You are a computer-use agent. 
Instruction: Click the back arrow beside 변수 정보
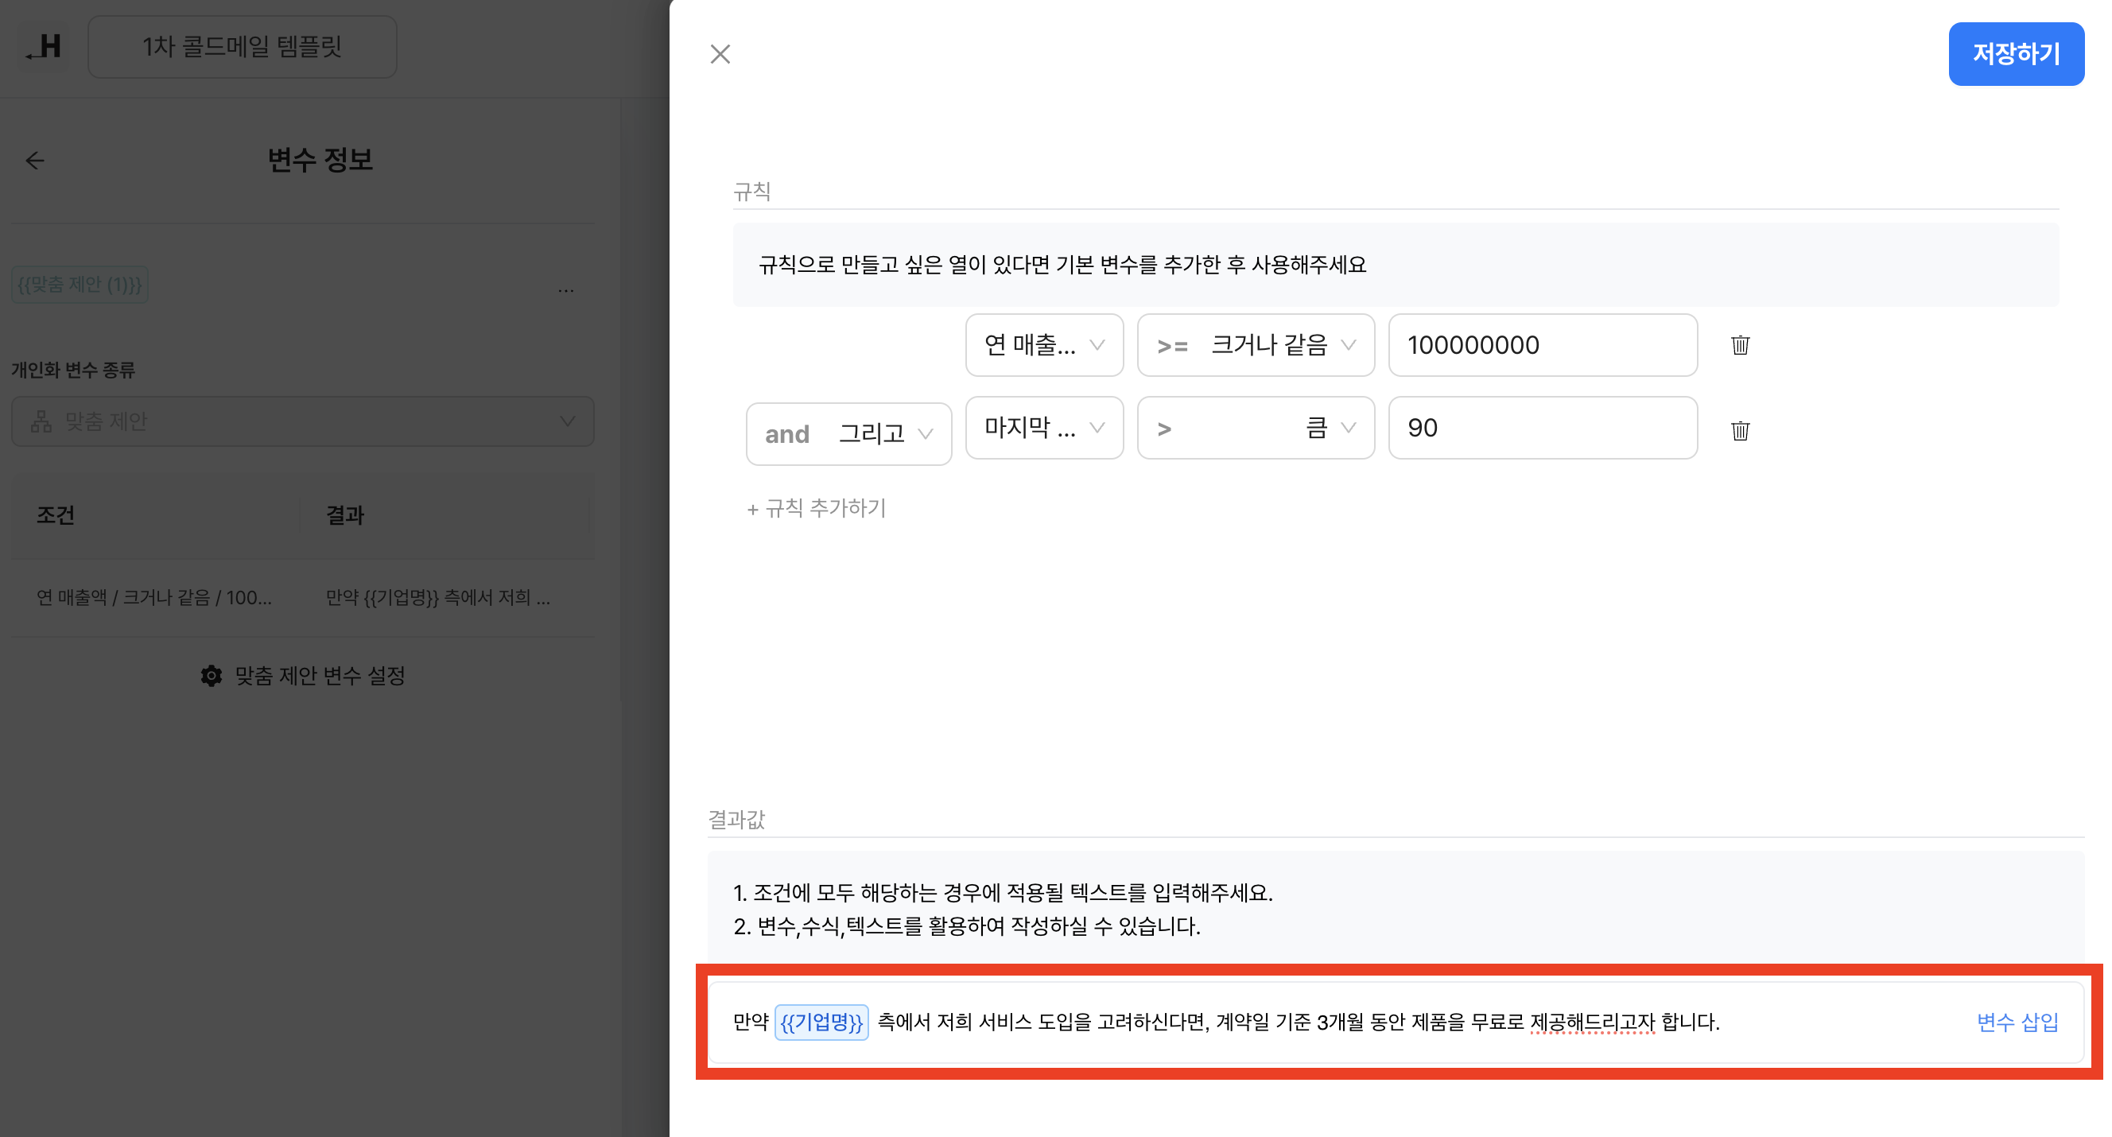point(34,161)
